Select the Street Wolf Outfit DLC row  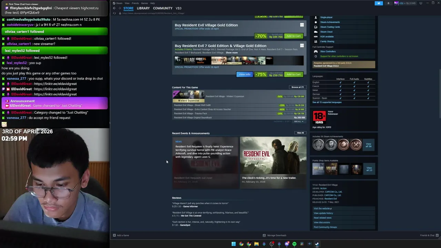(x=239, y=105)
